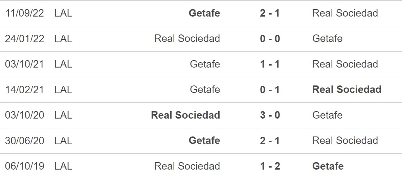Click bold Real Sociedad on 03/10/20

pos(186,115)
